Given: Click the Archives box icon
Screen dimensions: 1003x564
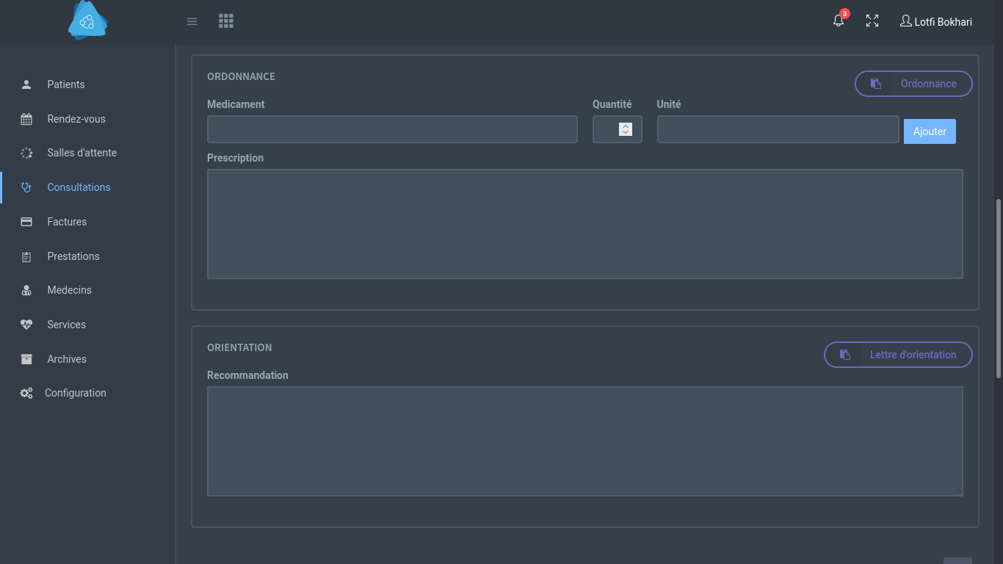Looking at the screenshot, I should tap(26, 359).
